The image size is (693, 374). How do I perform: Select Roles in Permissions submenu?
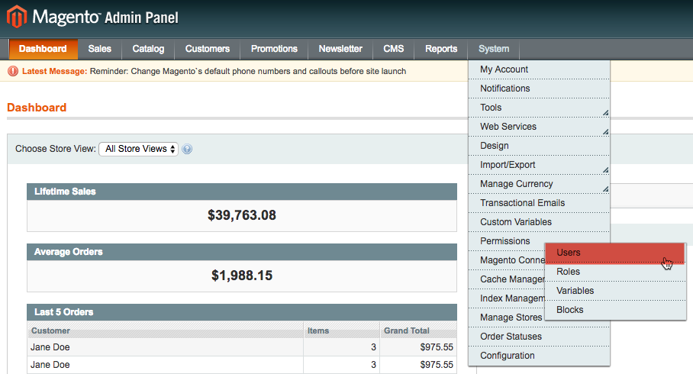pyautogui.click(x=614, y=272)
